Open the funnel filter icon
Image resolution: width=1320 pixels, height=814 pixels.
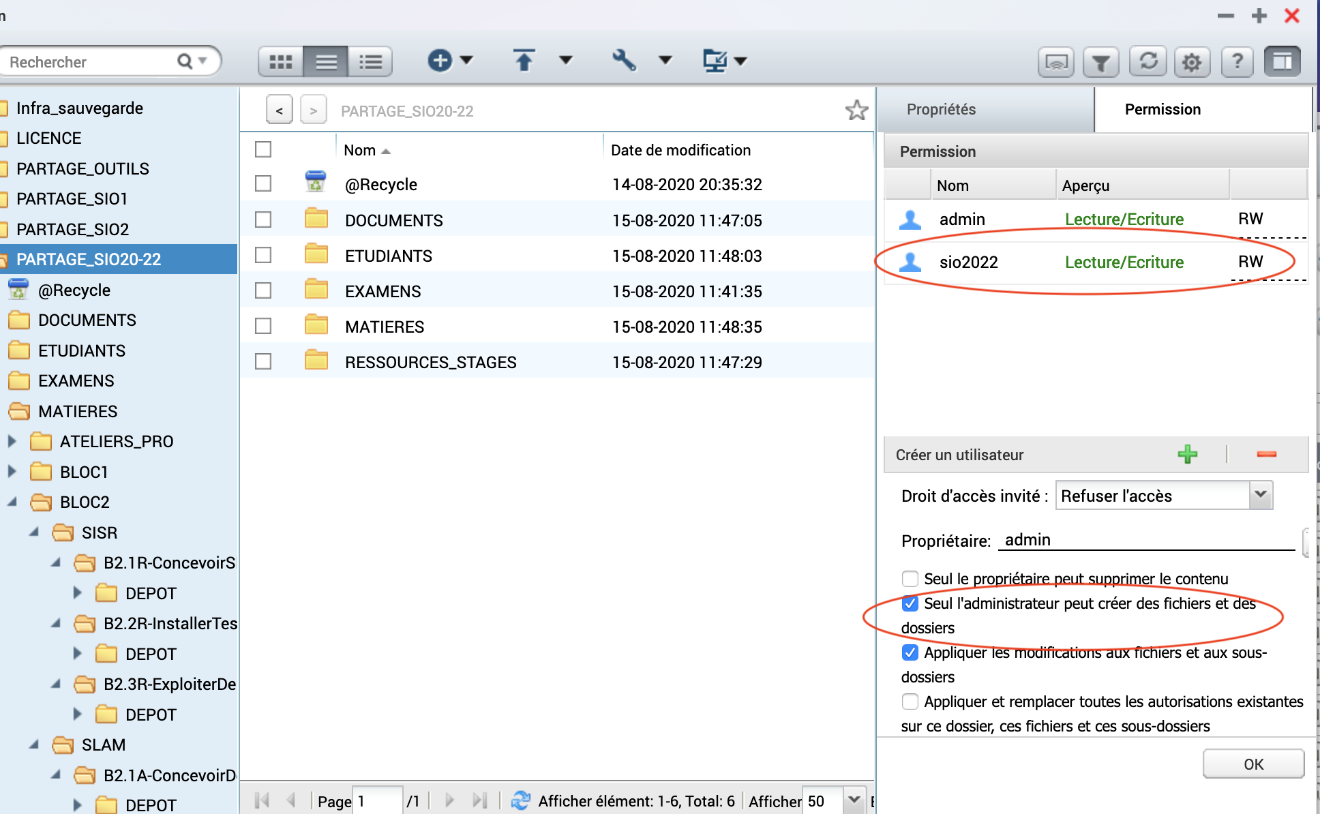(x=1100, y=62)
